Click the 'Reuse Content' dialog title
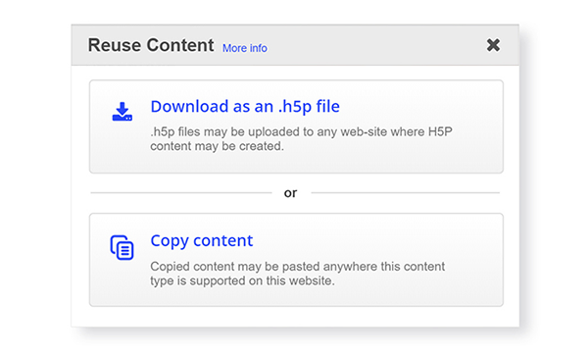Viewport: 588px width, 354px height. pos(151,45)
